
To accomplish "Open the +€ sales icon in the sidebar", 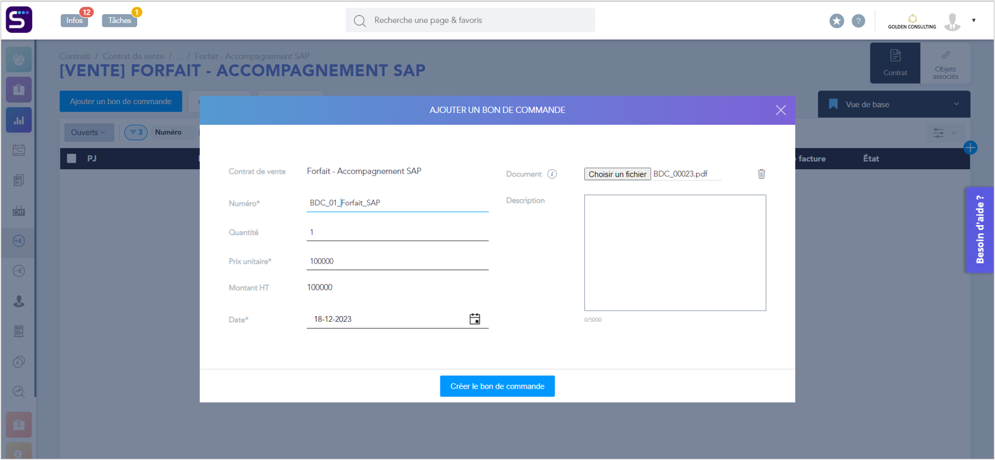I will point(19,241).
